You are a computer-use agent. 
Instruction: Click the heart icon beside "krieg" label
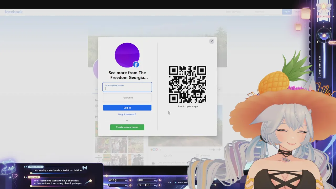(130, 180)
